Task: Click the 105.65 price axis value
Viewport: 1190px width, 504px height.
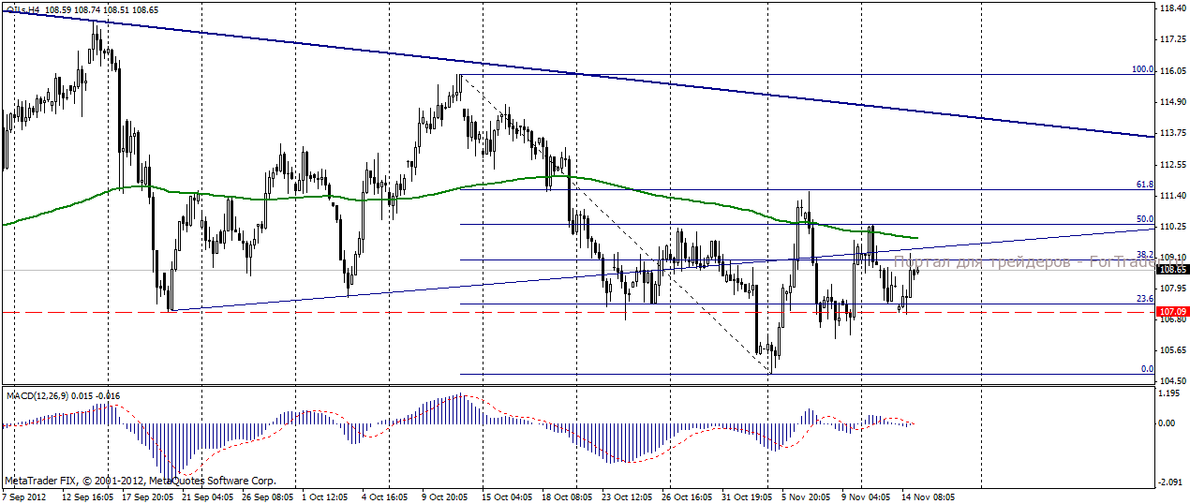Action: click(1171, 350)
